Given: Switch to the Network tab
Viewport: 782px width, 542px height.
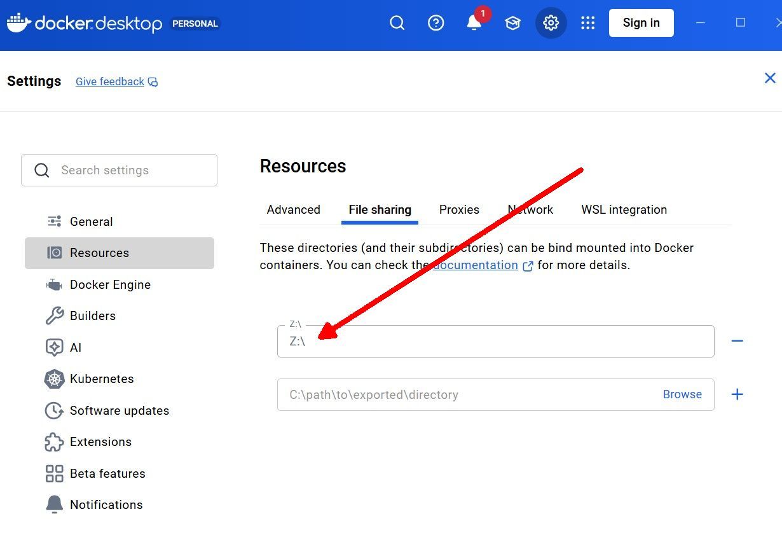Looking at the screenshot, I should (530, 210).
